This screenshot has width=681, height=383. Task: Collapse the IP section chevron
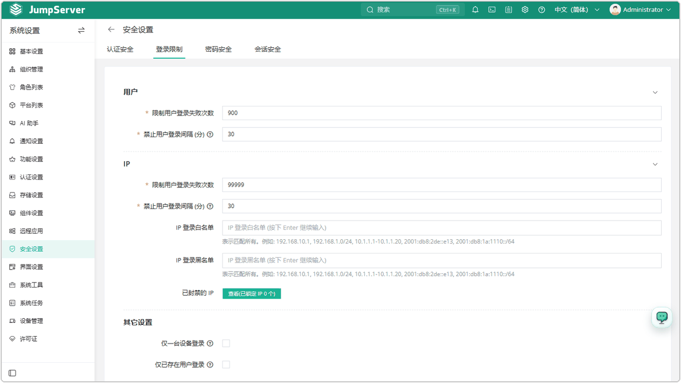655,165
